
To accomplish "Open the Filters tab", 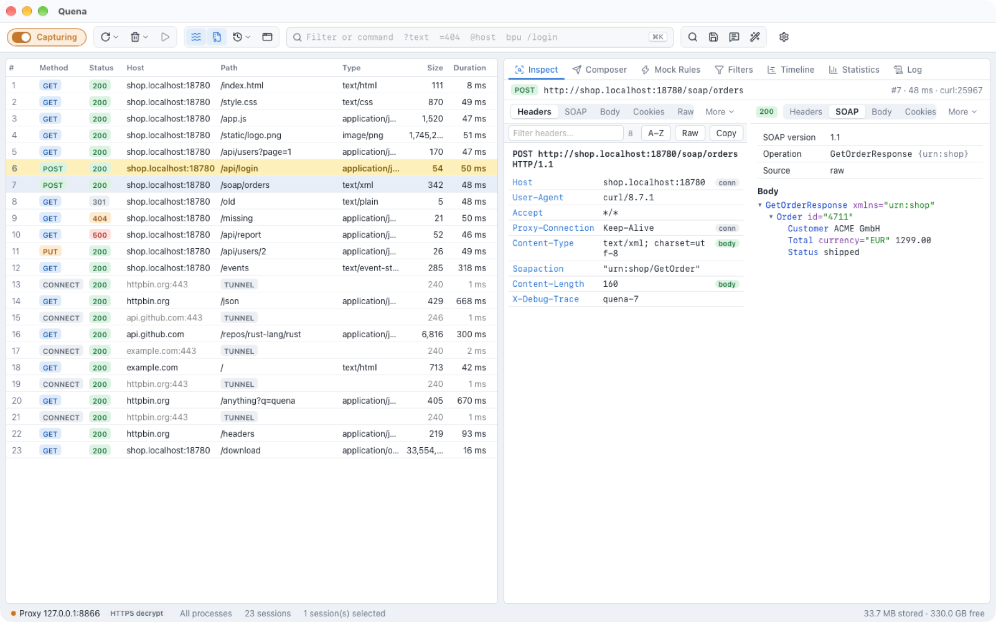I will (734, 70).
